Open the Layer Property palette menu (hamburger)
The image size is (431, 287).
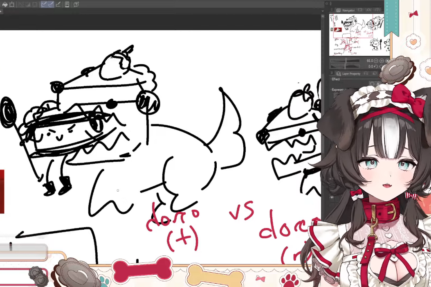[332, 73]
